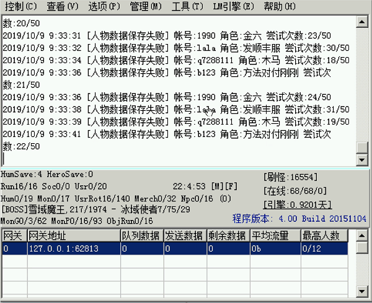Screen dimensions: 372x303
Task: Click the gateway list scroll up arrow
Action: click(362, 235)
